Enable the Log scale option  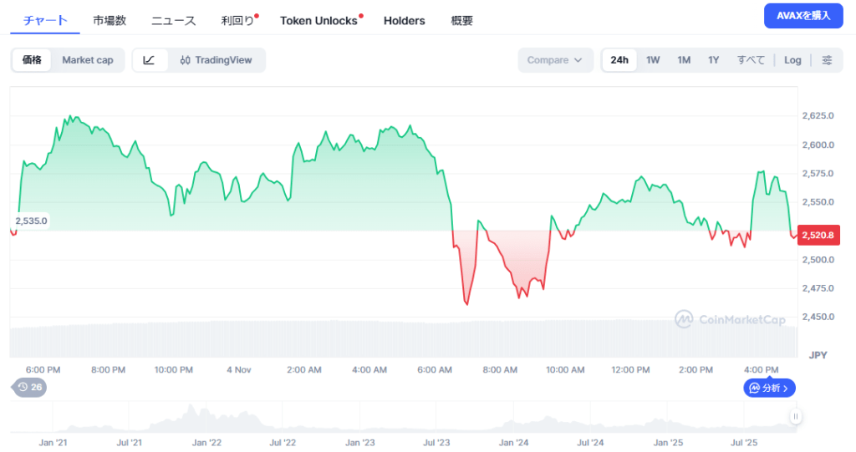pyautogui.click(x=792, y=60)
